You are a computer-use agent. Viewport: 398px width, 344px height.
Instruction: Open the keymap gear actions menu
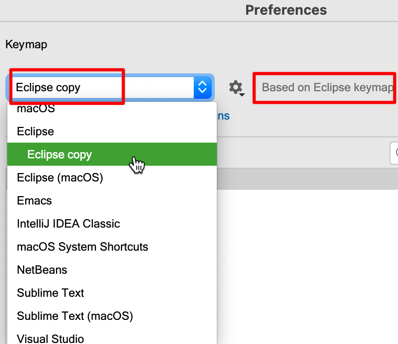[236, 88]
